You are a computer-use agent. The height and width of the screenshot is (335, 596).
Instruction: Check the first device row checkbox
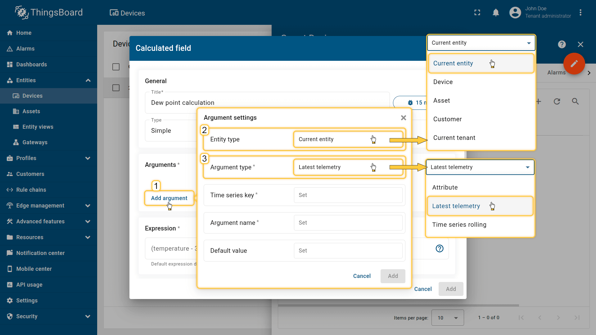[116, 88]
